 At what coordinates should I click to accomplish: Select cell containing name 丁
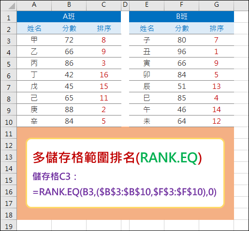pyautogui.click(x=34, y=75)
